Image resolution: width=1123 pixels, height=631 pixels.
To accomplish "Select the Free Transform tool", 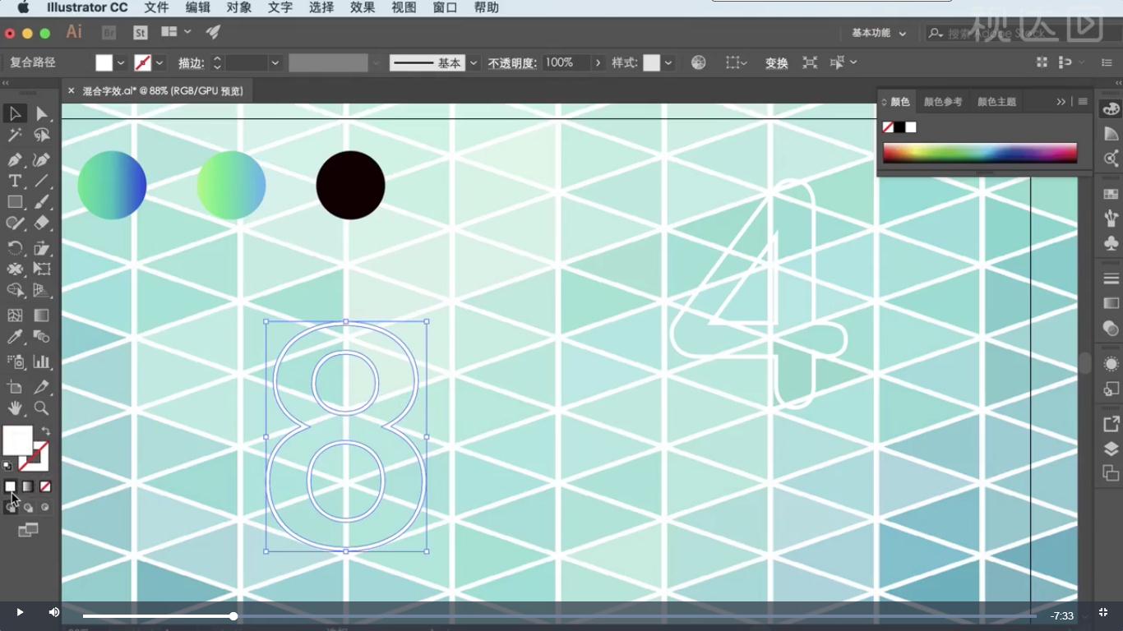I will (42, 269).
